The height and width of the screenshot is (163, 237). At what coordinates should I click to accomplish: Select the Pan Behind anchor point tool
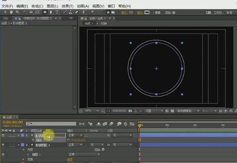click(x=38, y=12)
